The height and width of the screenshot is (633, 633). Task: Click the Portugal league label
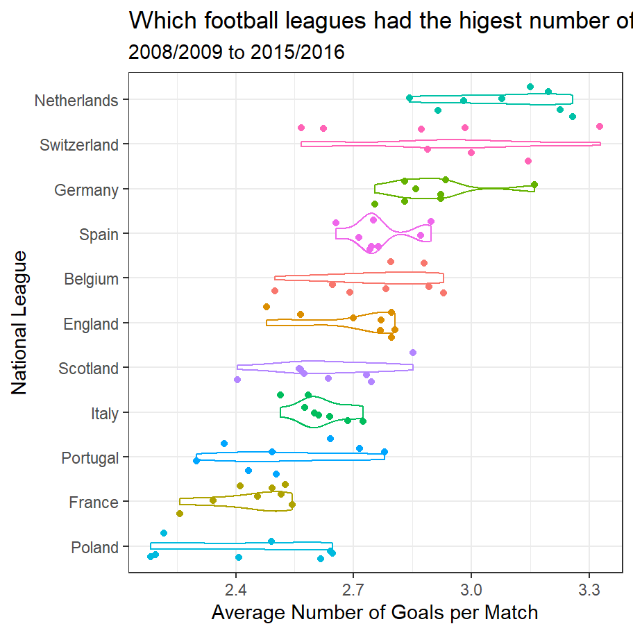(x=90, y=458)
